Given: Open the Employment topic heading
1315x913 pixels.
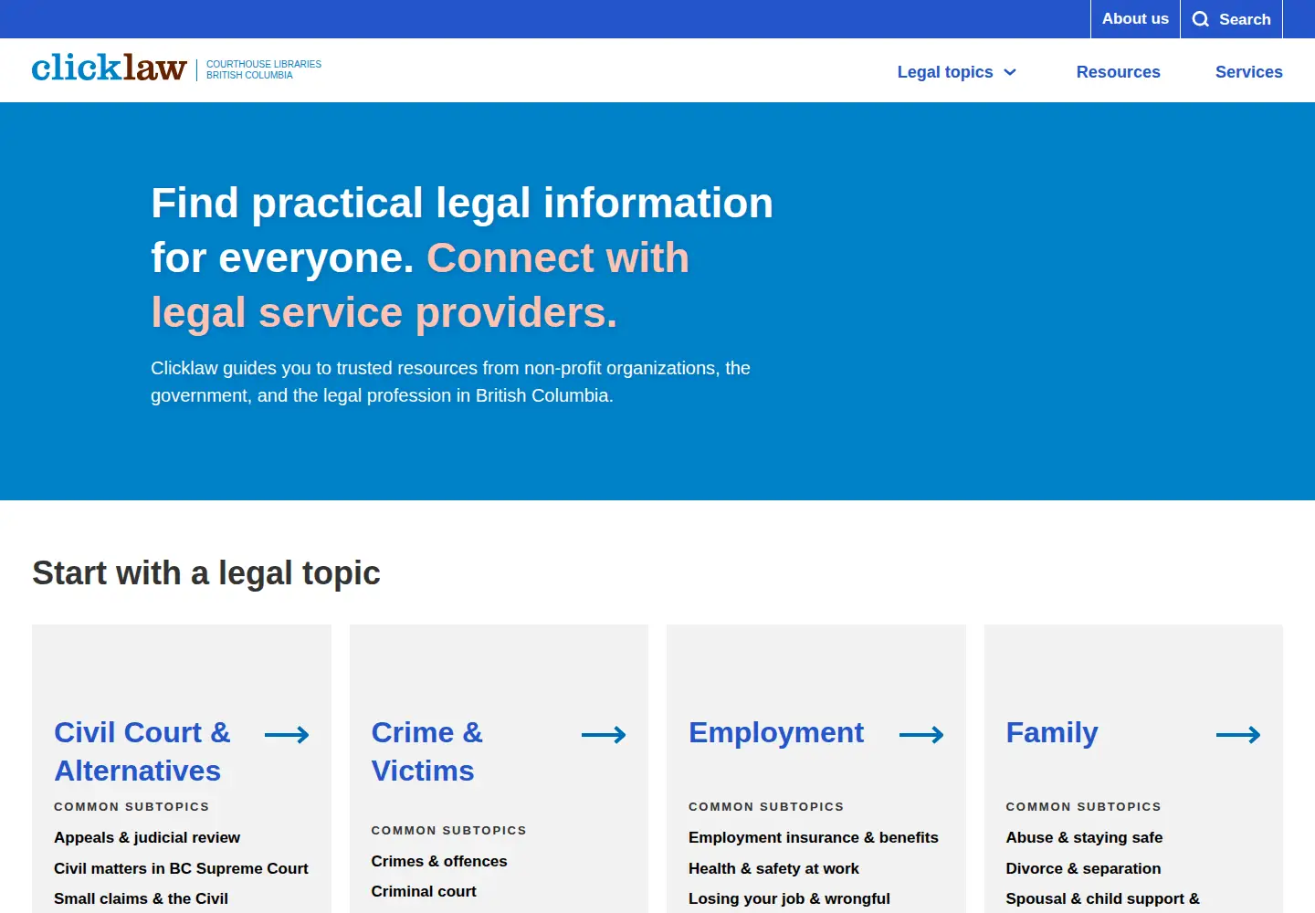Looking at the screenshot, I should point(776,732).
